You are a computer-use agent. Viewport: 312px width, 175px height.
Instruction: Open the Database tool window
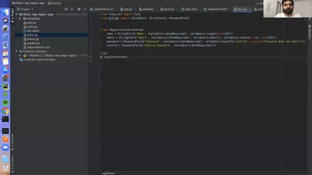[310, 32]
